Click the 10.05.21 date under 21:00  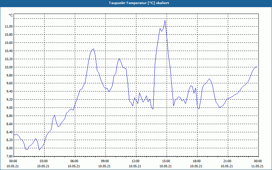click(x=227, y=166)
